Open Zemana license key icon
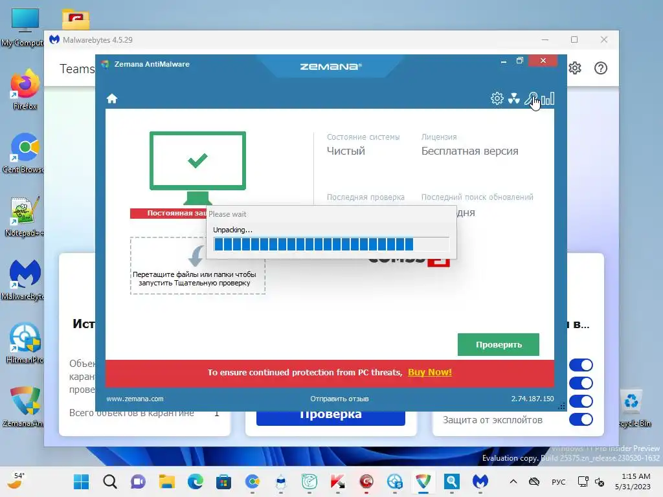663x497 pixels. click(531, 99)
